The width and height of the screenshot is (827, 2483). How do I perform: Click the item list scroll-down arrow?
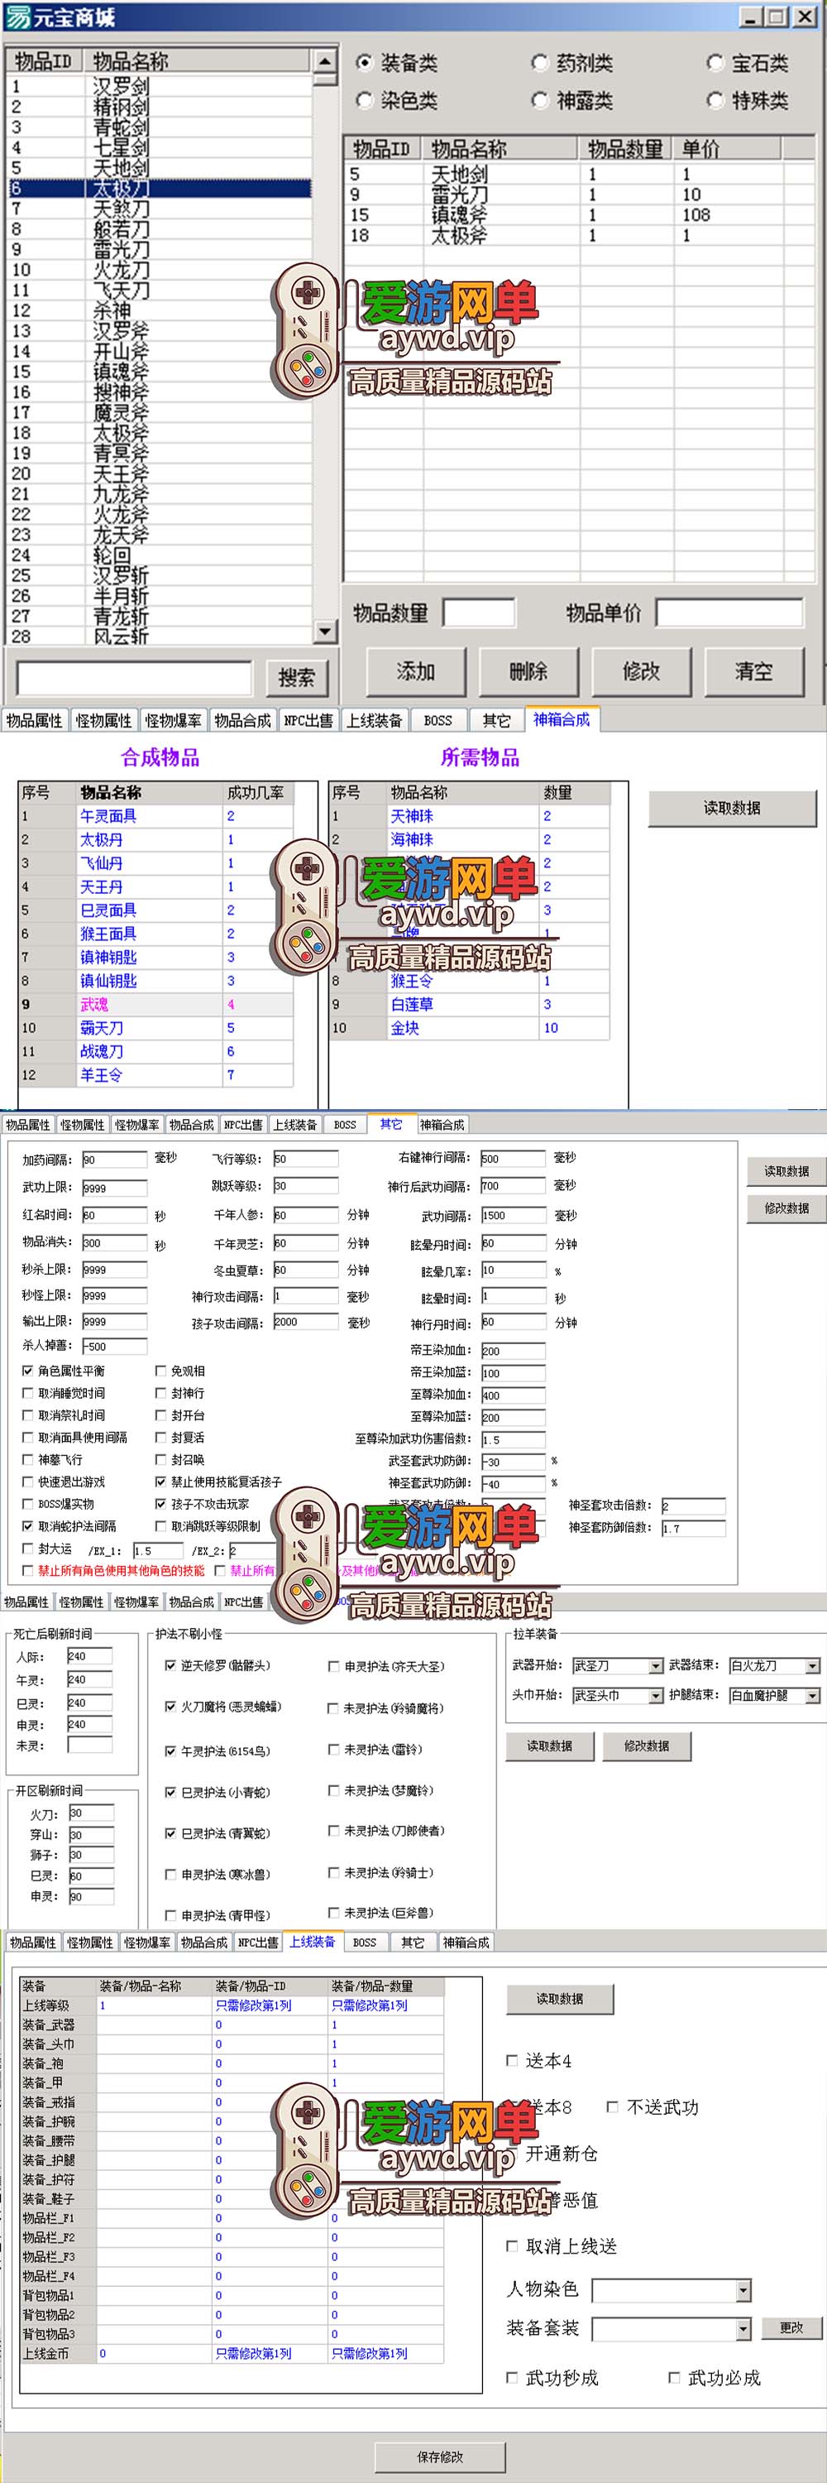pyautogui.click(x=325, y=632)
